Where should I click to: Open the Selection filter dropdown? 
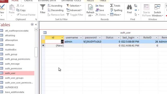click(x=74, y=6)
